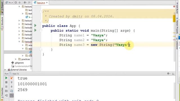Open the Project view selector dropdown
The image size is (180, 101).
pos(9,3)
